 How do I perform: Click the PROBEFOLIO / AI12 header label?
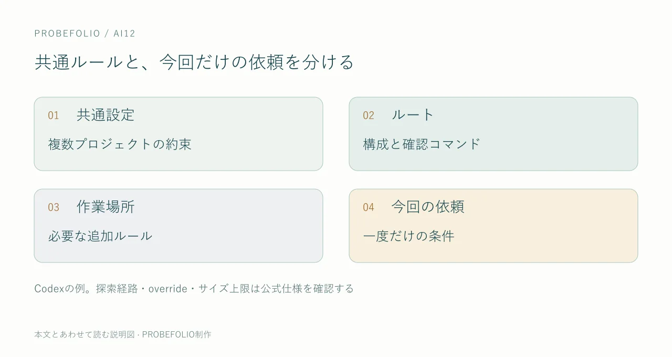pyautogui.click(x=85, y=34)
